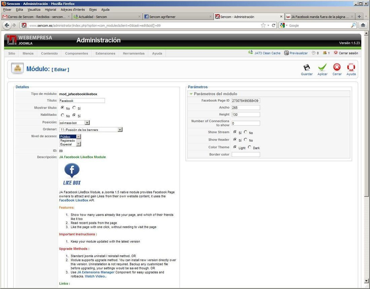
Task: Close the Correo de Sencom tab
Action: 69,16
